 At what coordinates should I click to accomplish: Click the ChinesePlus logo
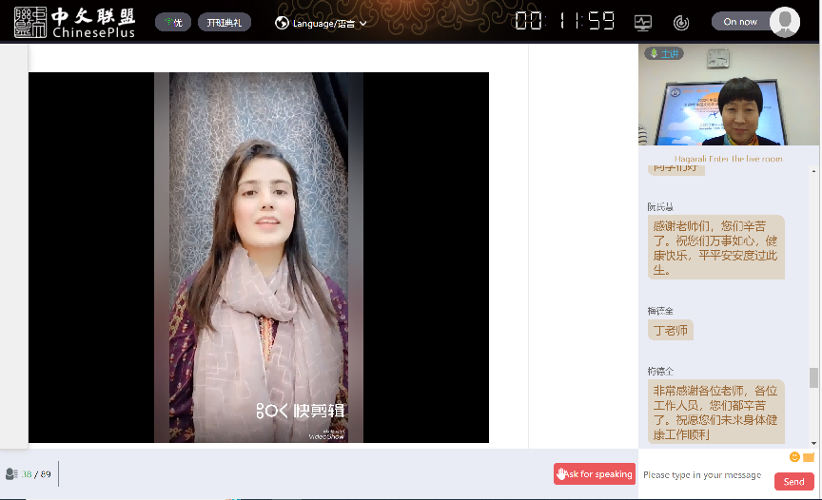(74, 22)
